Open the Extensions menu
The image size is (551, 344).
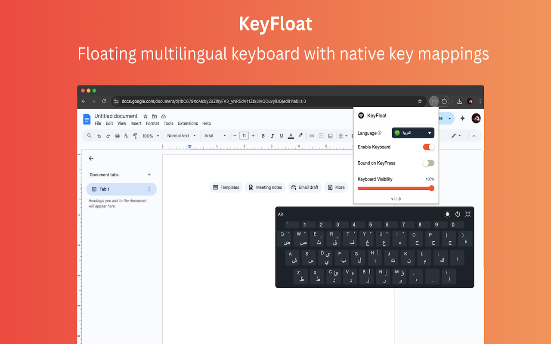tap(188, 123)
